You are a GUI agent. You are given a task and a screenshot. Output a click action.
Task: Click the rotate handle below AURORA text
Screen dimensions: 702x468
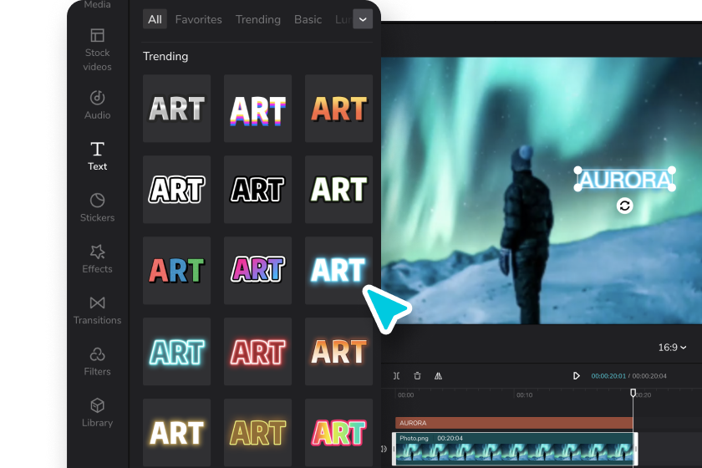624,206
